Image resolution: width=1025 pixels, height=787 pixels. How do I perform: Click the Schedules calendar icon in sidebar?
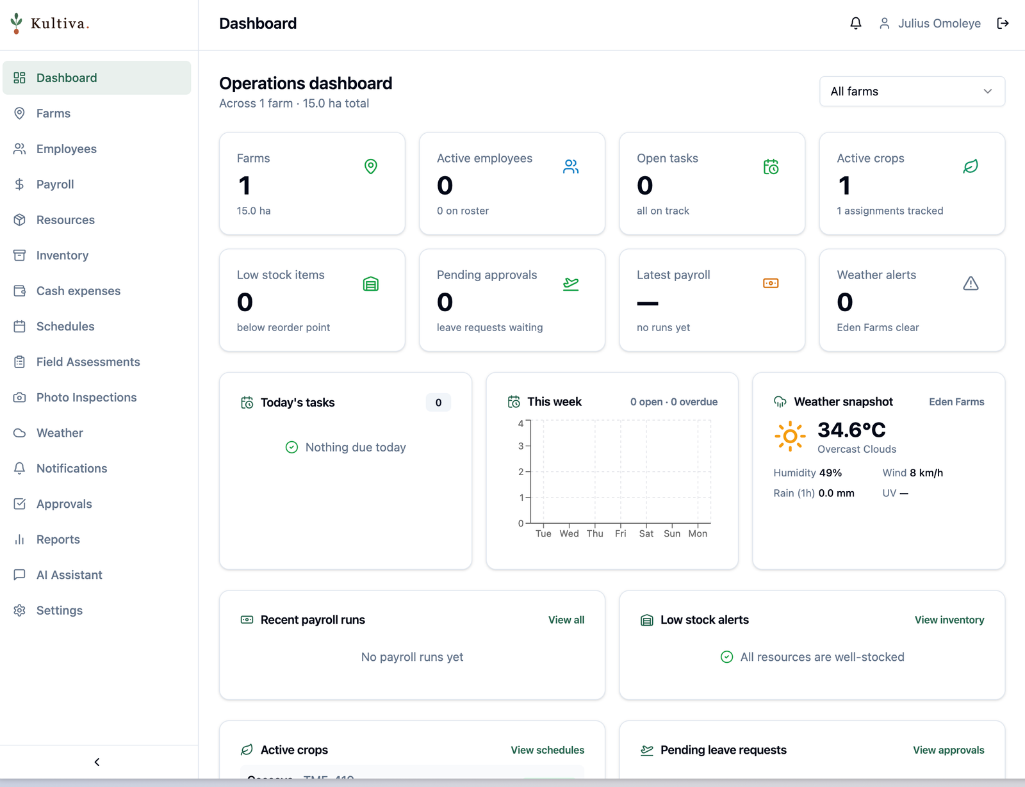pyautogui.click(x=20, y=327)
